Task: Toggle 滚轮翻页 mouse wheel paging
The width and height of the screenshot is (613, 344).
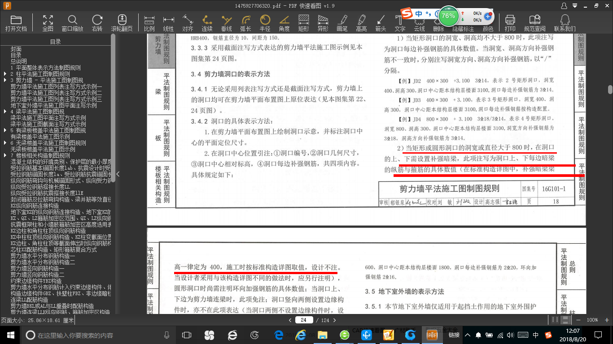Action: click(x=122, y=23)
